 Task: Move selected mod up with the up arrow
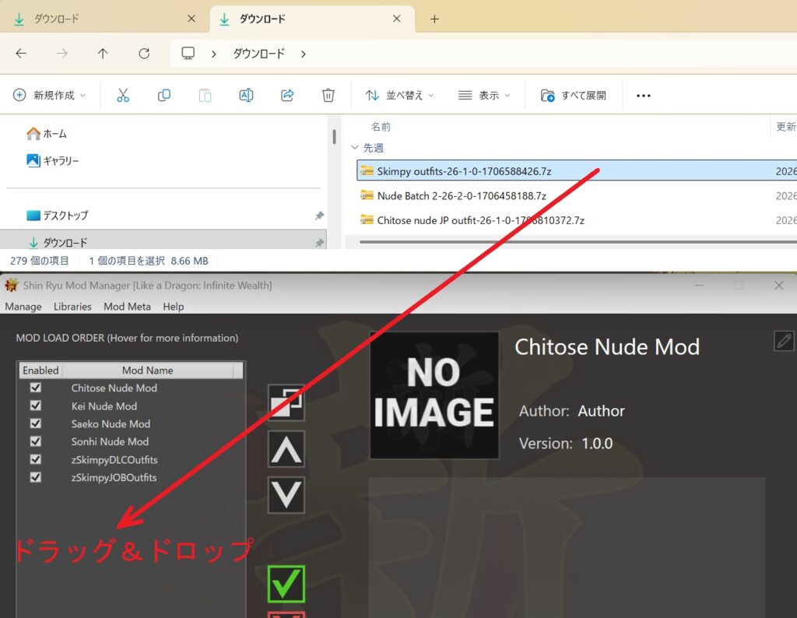[286, 449]
